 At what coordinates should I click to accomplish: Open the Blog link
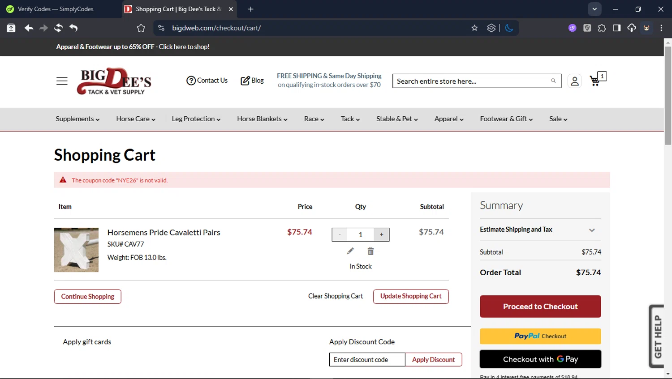click(252, 81)
